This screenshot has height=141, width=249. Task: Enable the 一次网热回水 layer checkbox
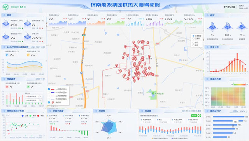(49, 93)
